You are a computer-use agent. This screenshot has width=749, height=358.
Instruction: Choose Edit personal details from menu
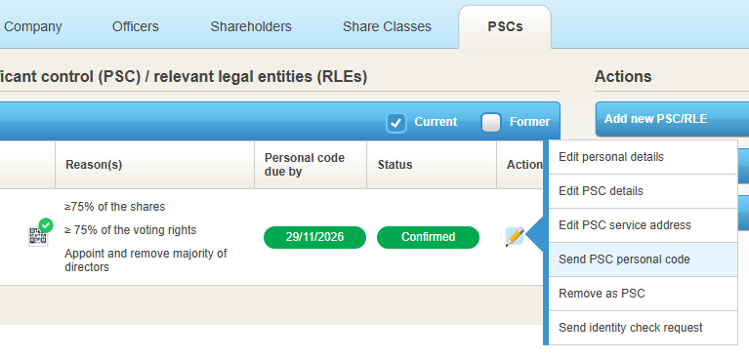pyautogui.click(x=643, y=157)
